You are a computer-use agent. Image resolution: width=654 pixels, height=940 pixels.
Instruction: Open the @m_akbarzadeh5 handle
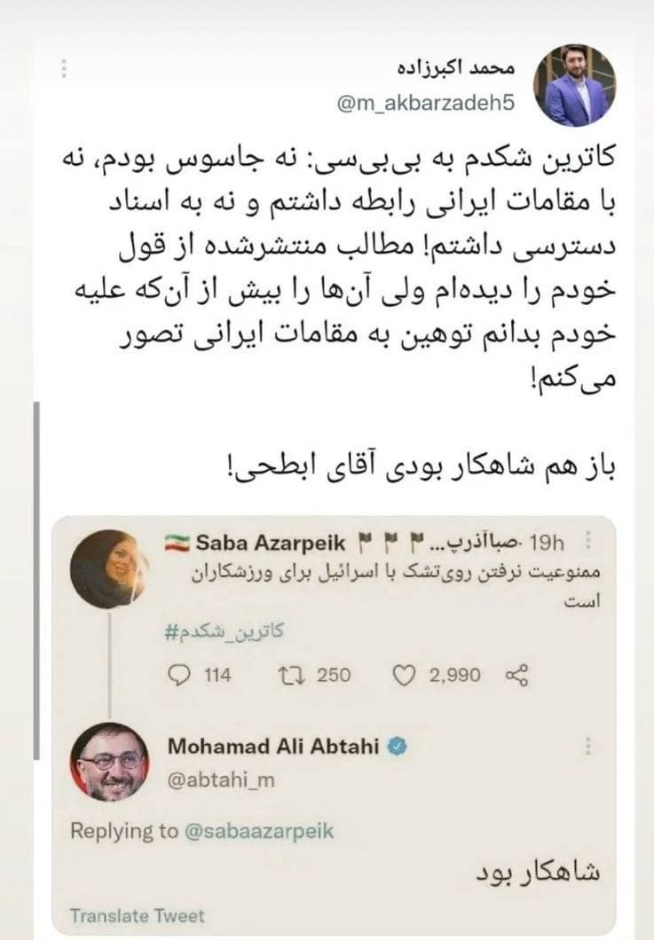(426, 105)
